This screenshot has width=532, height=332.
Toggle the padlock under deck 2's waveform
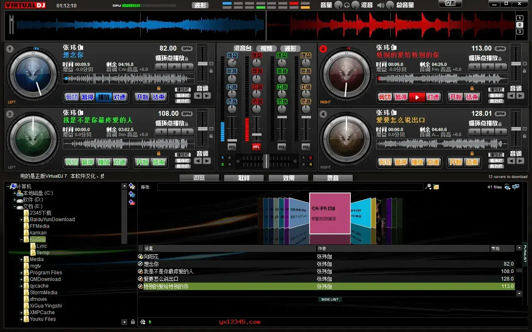(x=472, y=88)
